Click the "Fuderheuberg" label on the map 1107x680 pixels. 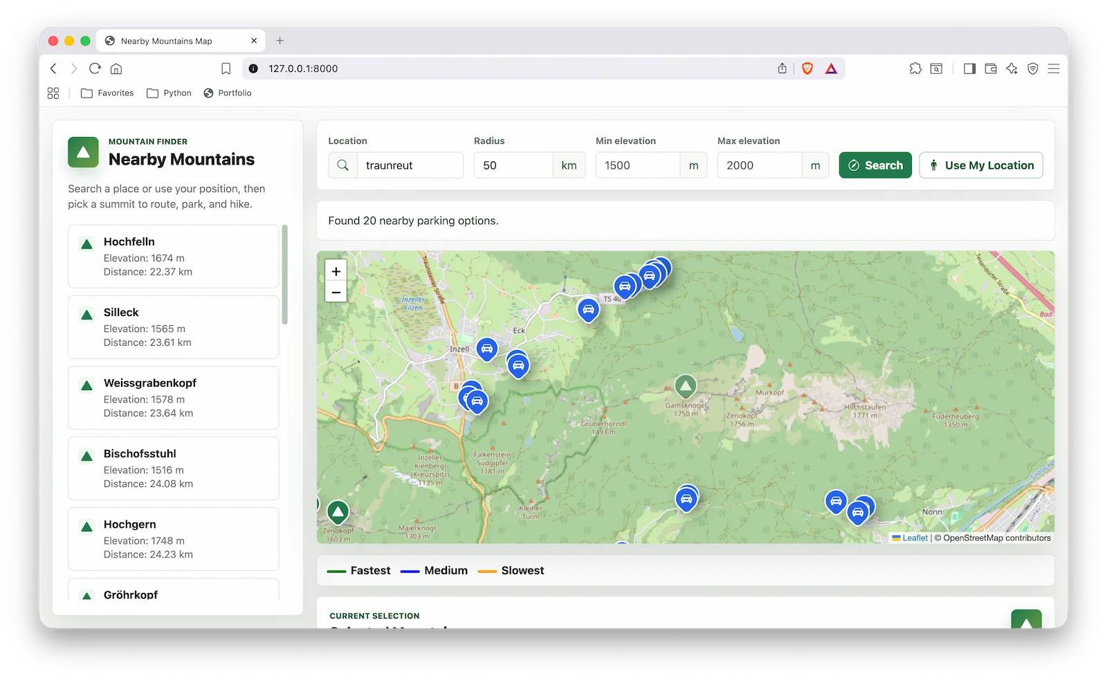click(955, 416)
